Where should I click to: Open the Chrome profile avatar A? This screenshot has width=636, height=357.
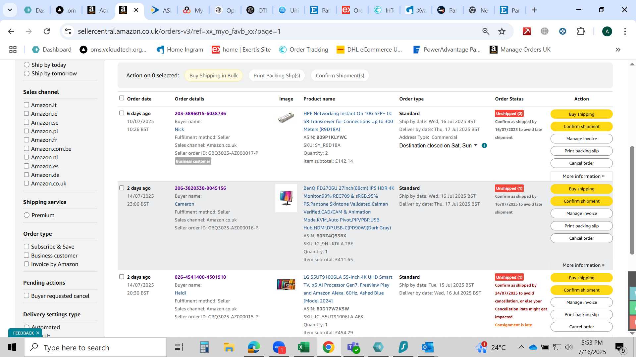click(x=607, y=31)
